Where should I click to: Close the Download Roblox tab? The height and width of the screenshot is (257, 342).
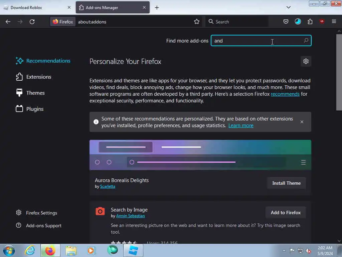tap(69, 7)
